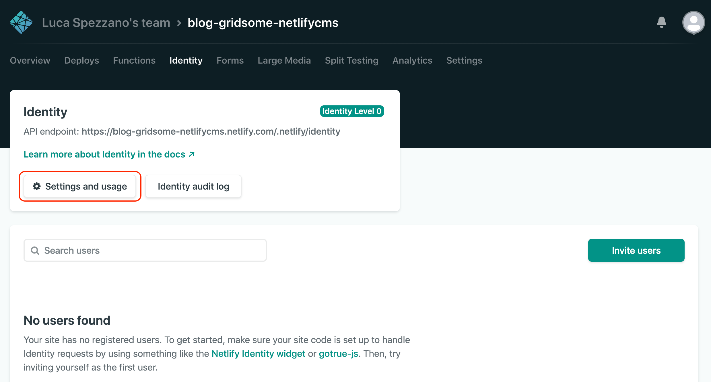Open notifications via the bell icon
Screen dimensions: 711x382
click(661, 22)
